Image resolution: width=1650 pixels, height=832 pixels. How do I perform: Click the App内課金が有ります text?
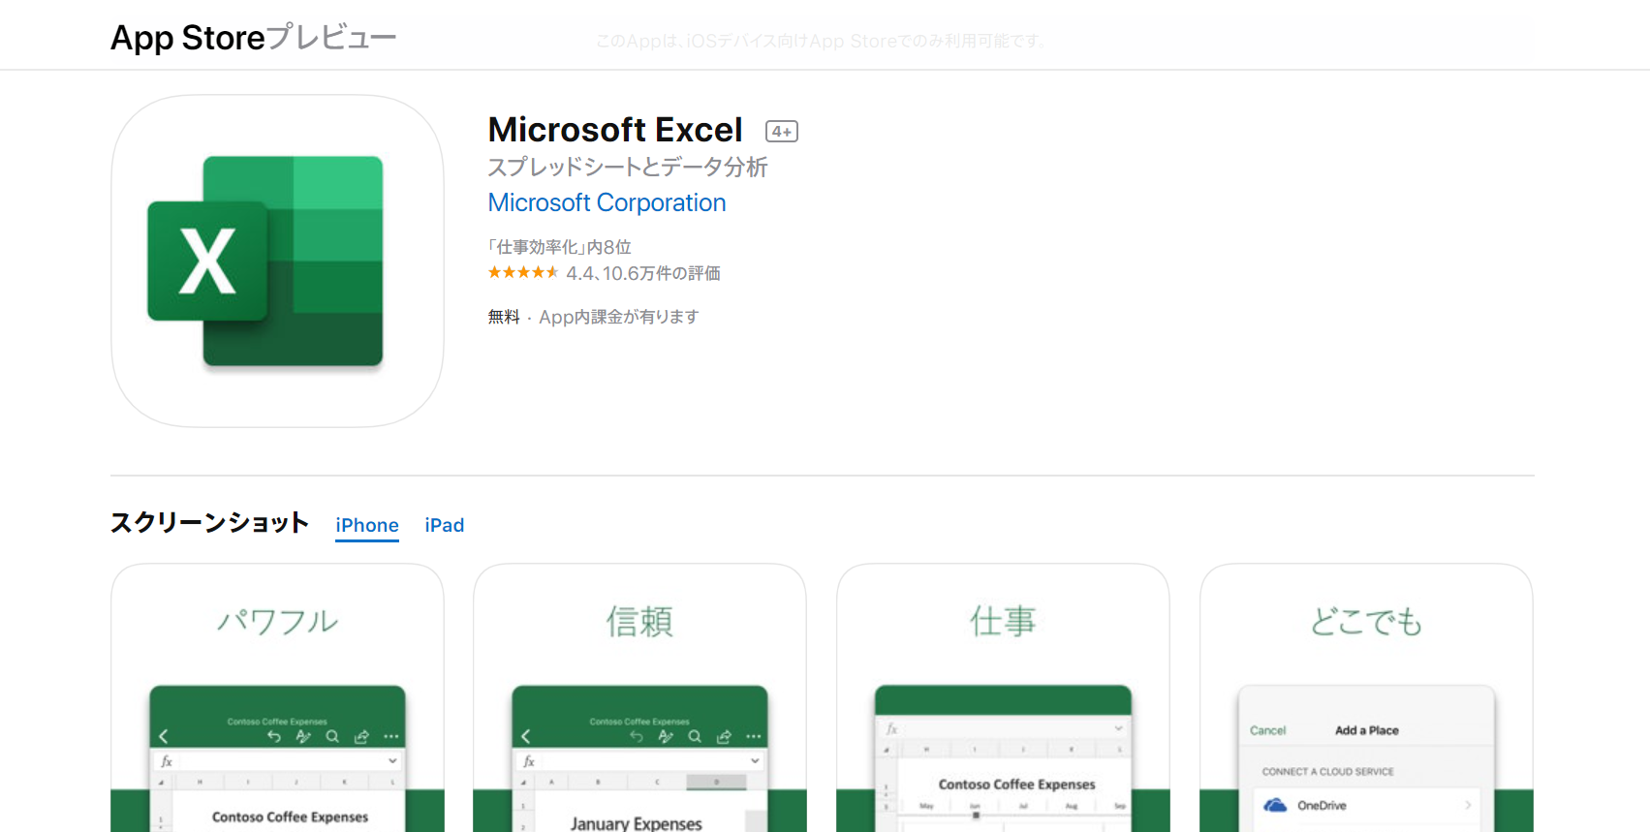coord(618,317)
